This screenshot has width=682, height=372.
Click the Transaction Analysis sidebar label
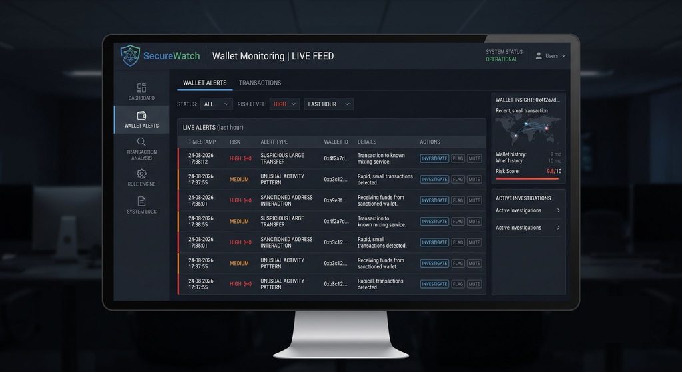pos(141,155)
